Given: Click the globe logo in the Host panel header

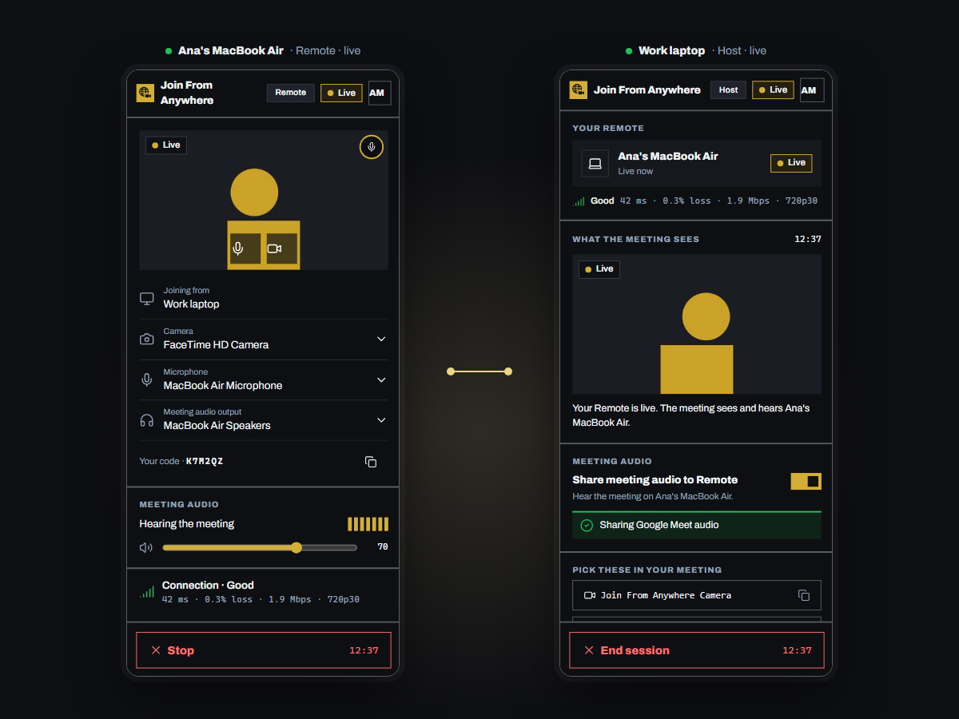Looking at the screenshot, I should point(578,89).
